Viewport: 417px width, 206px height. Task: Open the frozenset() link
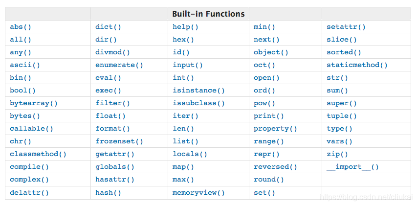(119, 141)
